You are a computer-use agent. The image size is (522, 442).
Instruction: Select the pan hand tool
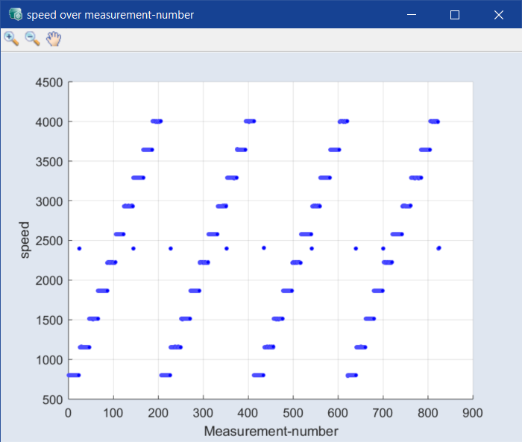[x=53, y=39]
